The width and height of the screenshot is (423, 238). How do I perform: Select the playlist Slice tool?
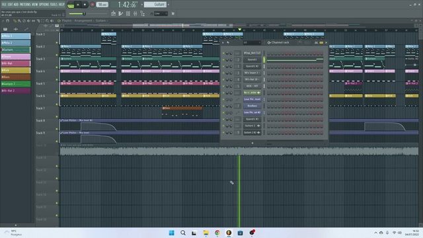(x=38, y=20)
